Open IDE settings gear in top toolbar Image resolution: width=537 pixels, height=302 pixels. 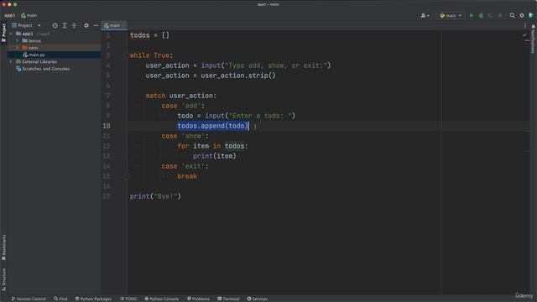(x=522, y=15)
